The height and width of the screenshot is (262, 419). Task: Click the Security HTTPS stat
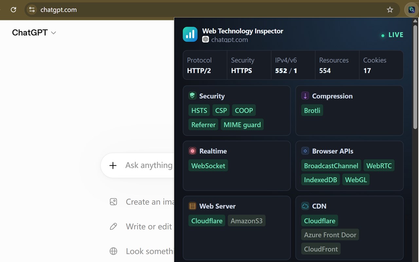click(249, 65)
